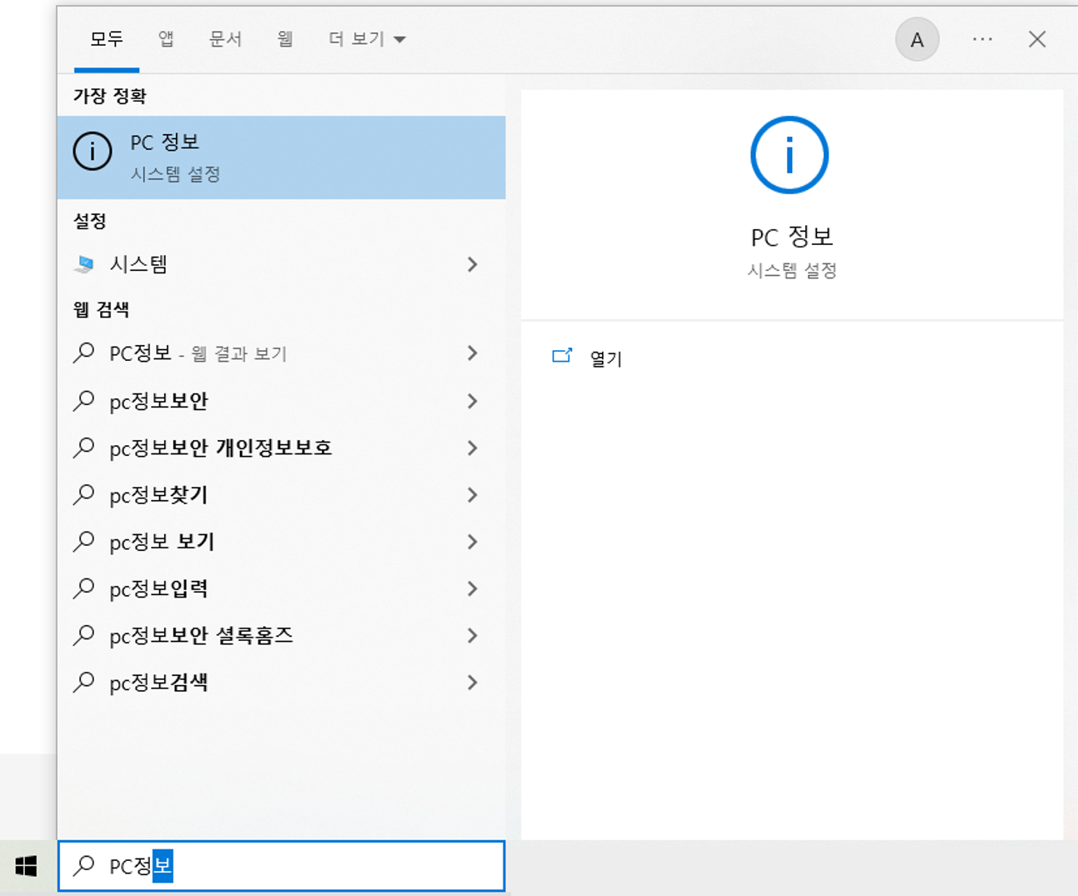
Task: Switch to the 문서 tab
Action: tap(224, 38)
